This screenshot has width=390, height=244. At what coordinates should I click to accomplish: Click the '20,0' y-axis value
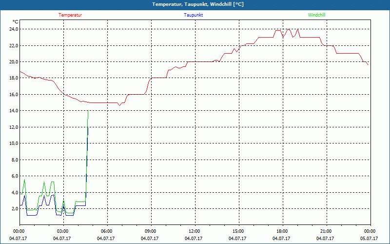click(x=14, y=62)
